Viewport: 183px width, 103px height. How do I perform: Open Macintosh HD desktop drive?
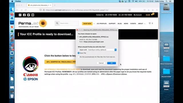coord(166,7)
